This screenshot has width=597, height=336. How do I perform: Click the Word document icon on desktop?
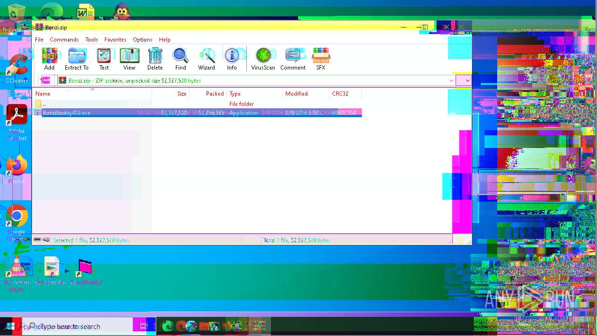(x=85, y=12)
